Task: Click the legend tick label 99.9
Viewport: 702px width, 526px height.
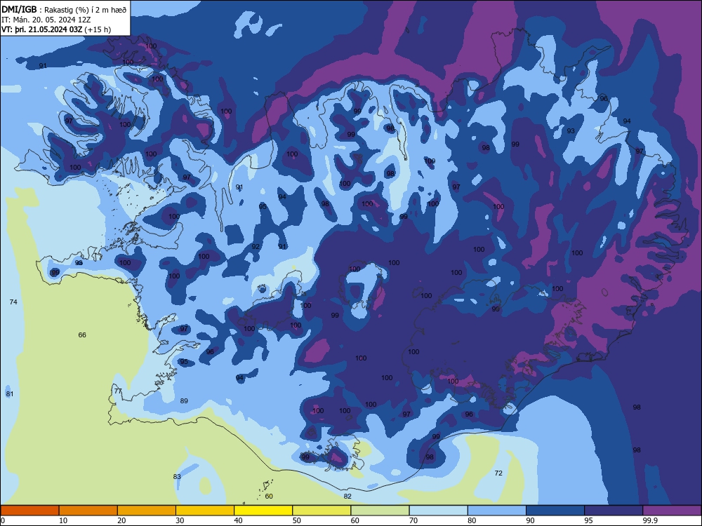Action: (x=649, y=520)
